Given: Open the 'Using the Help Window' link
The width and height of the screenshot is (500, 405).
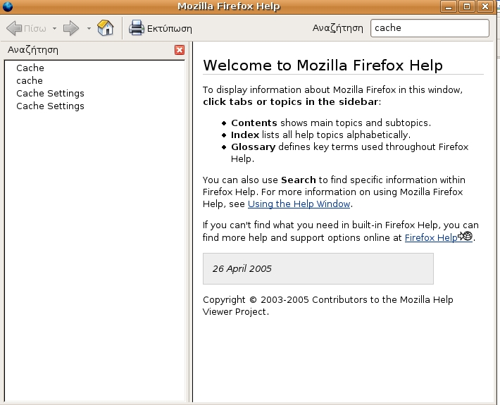Looking at the screenshot, I should coord(299,204).
